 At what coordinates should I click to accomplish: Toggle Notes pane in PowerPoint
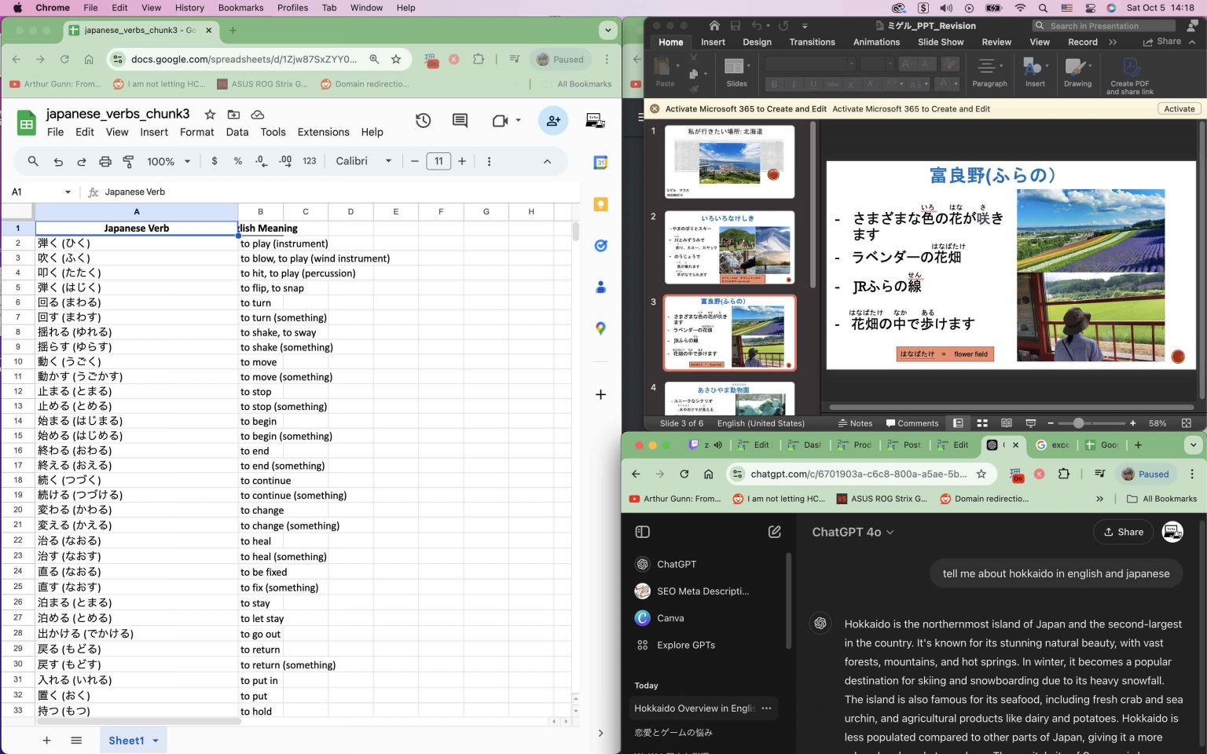click(x=855, y=423)
